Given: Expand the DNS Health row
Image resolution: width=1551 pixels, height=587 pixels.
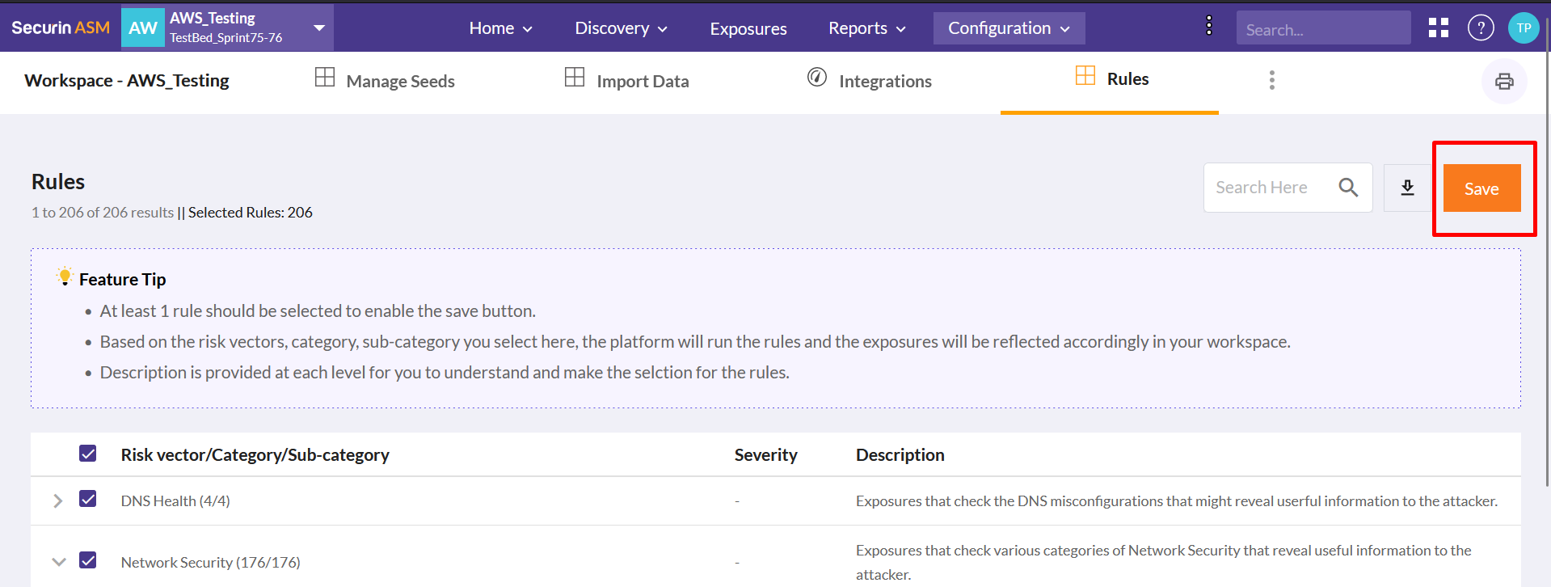Looking at the screenshot, I should pyautogui.click(x=58, y=501).
